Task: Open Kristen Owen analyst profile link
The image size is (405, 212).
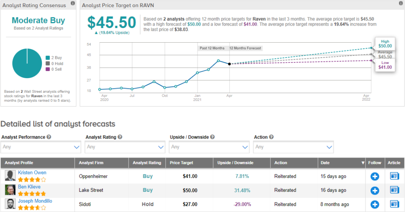Action: [32, 173]
